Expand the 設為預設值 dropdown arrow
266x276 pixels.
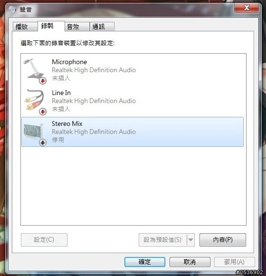tap(190, 240)
